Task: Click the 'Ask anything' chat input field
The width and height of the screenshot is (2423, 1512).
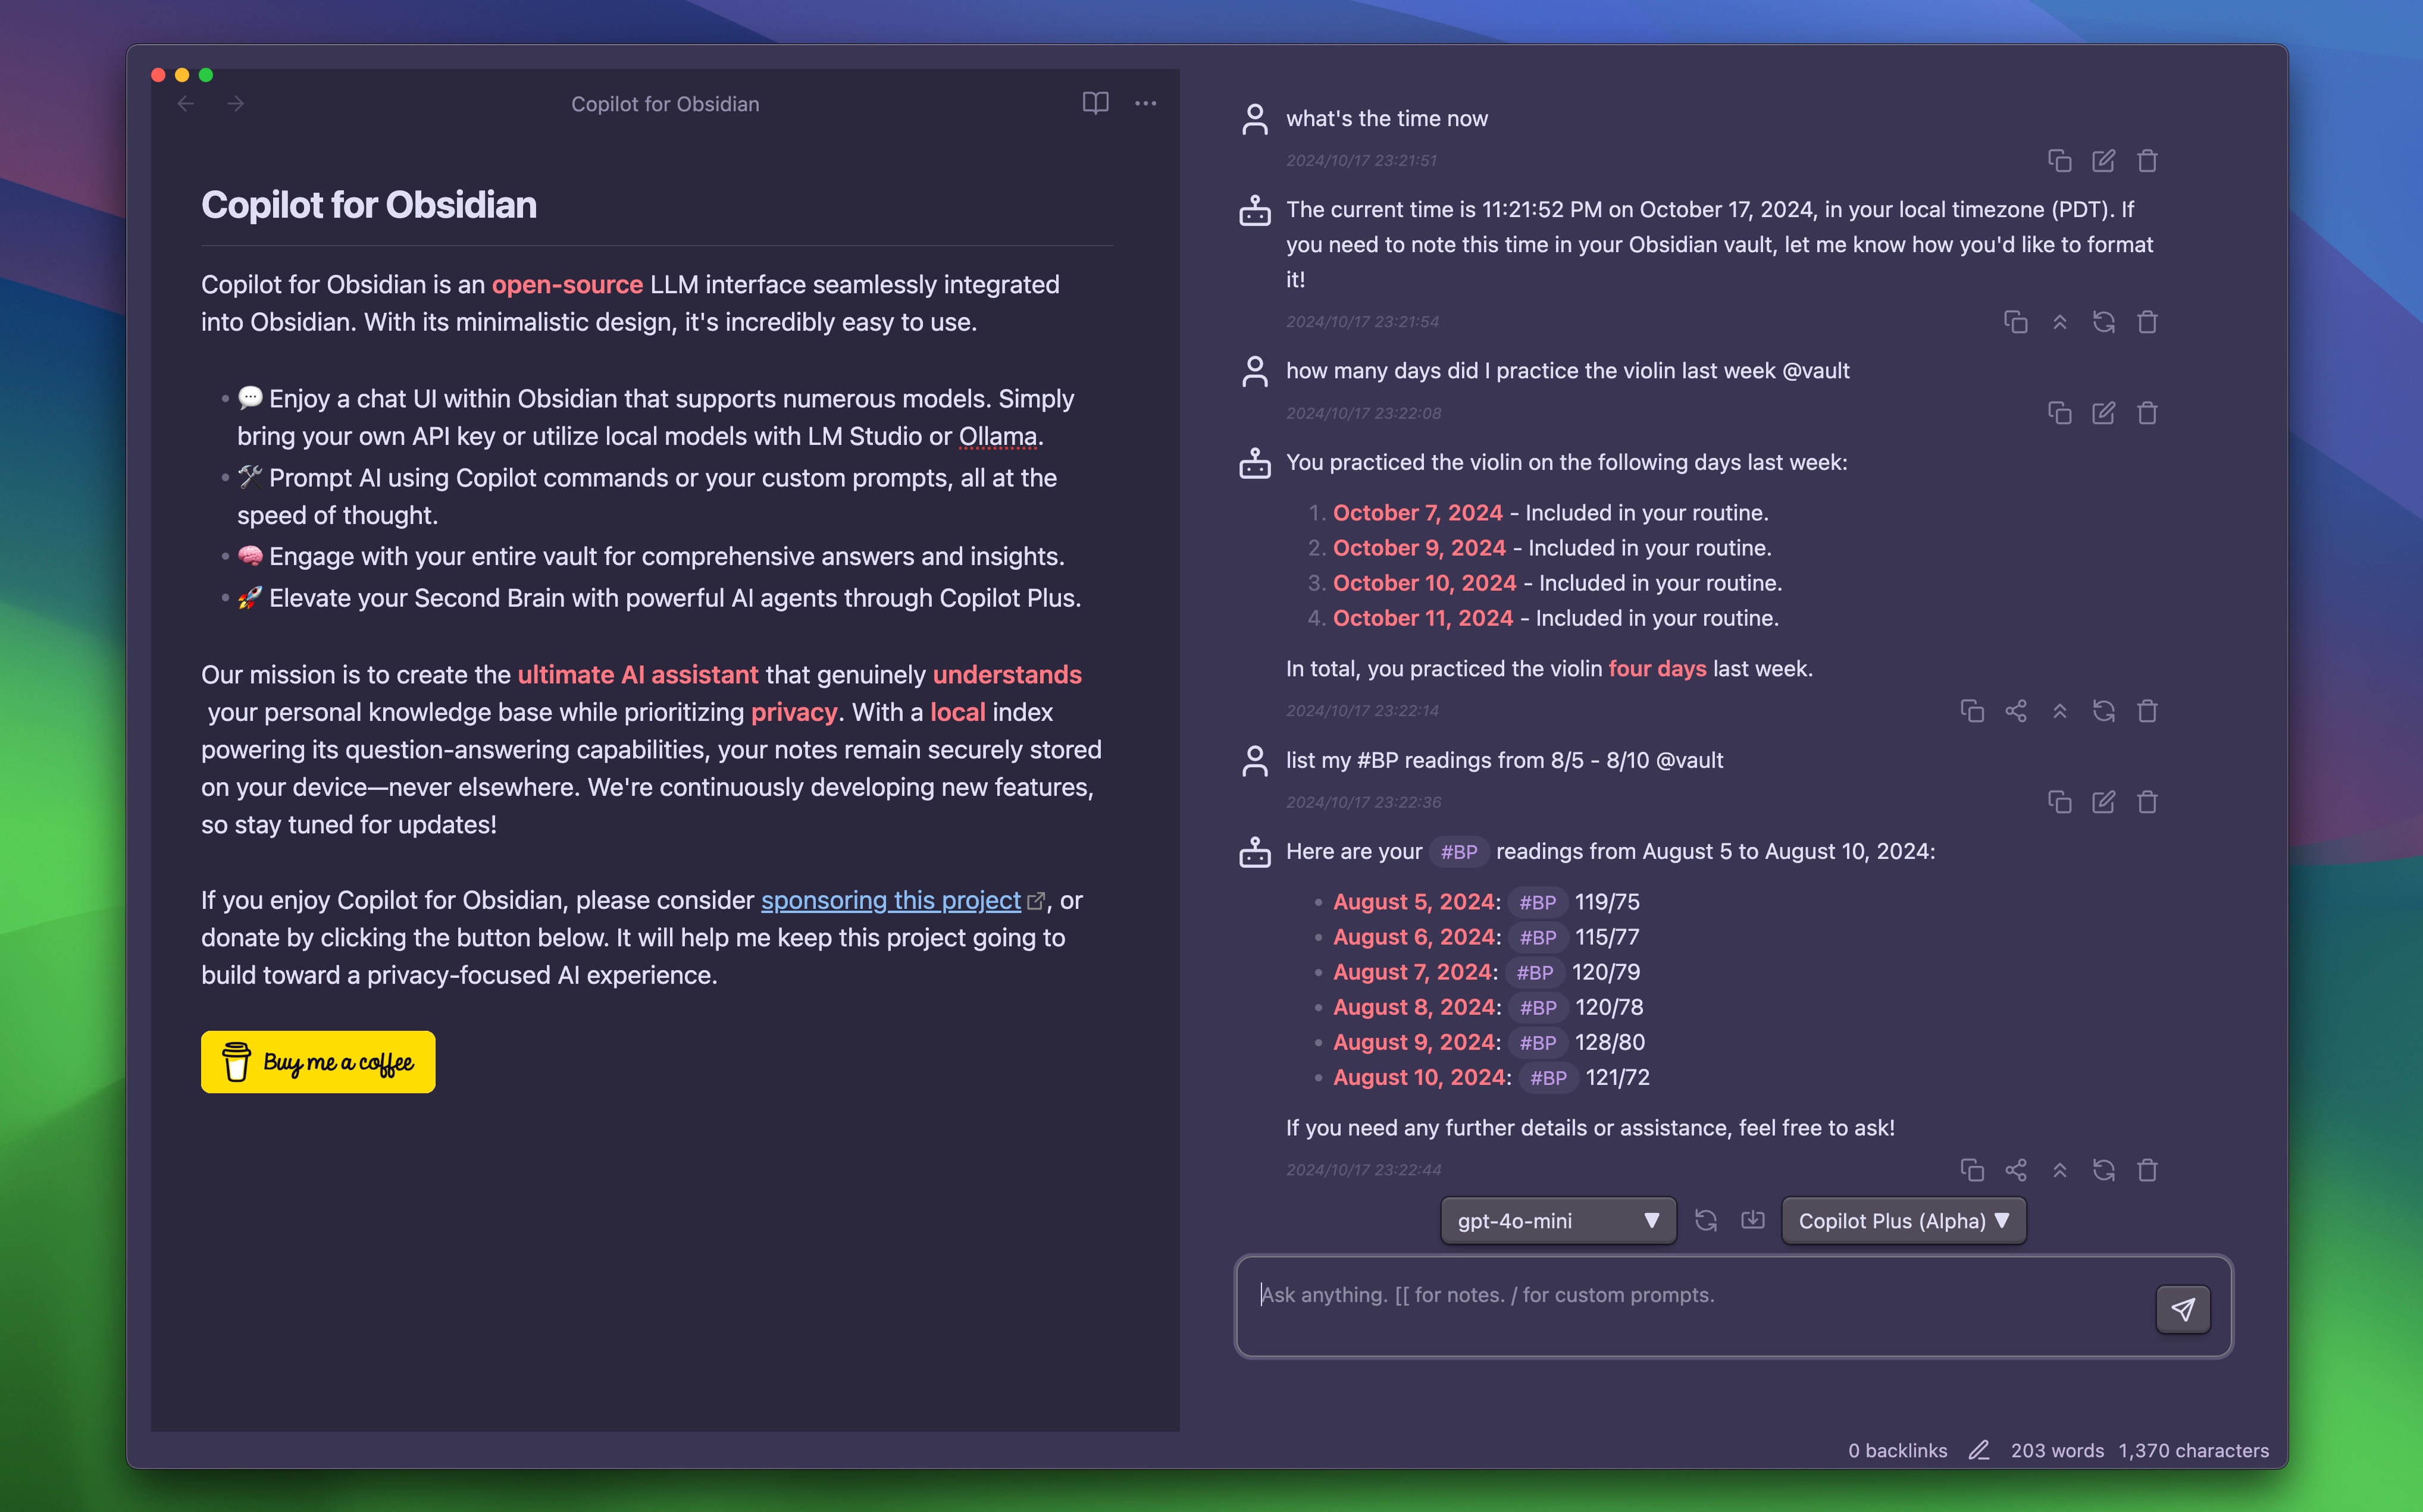Action: coord(1691,1305)
